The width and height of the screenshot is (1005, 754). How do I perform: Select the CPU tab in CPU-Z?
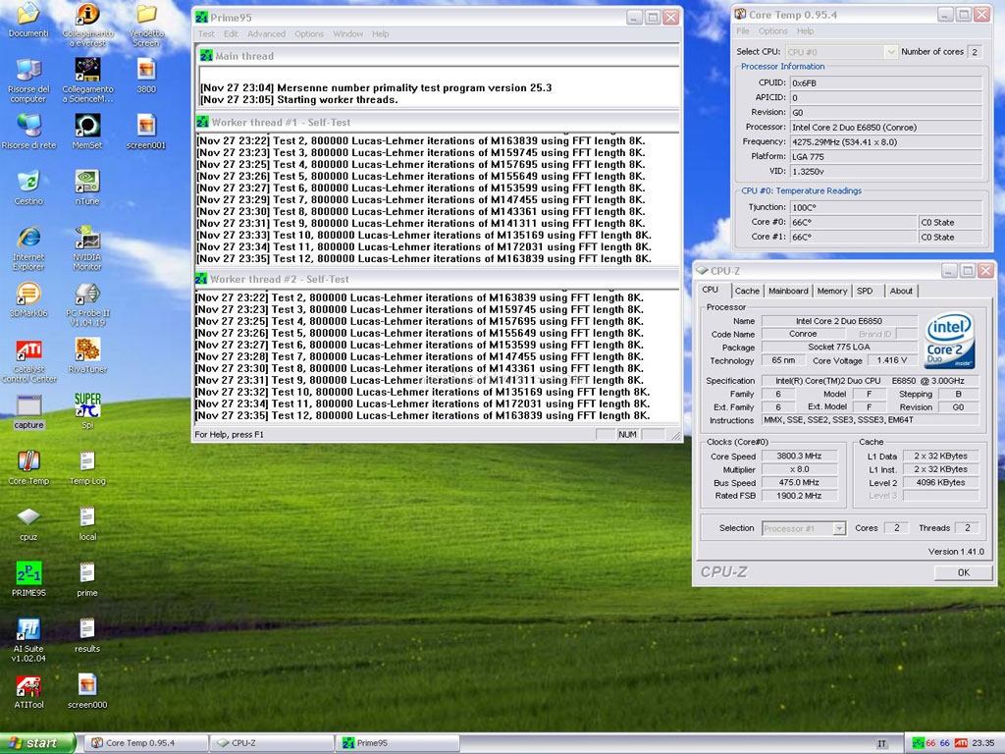pyautogui.click(x=711, y=290)
